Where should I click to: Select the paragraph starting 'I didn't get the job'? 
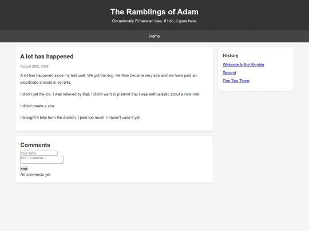pos(109,94)
